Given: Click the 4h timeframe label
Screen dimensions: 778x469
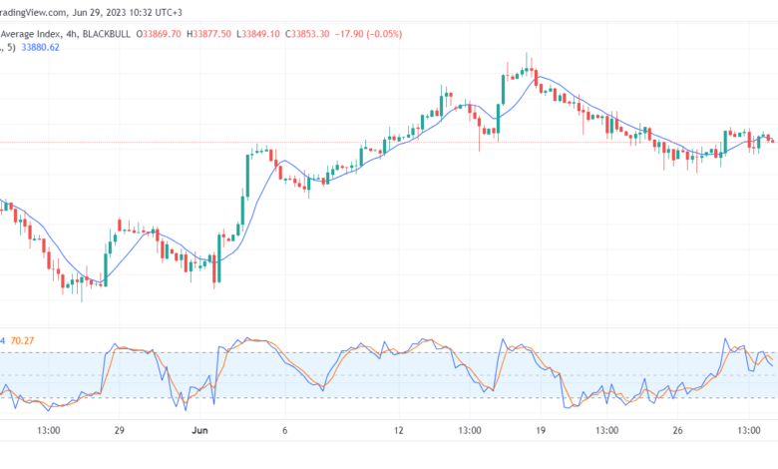Looking at the screenshot, I should click(x=71, y=34).
